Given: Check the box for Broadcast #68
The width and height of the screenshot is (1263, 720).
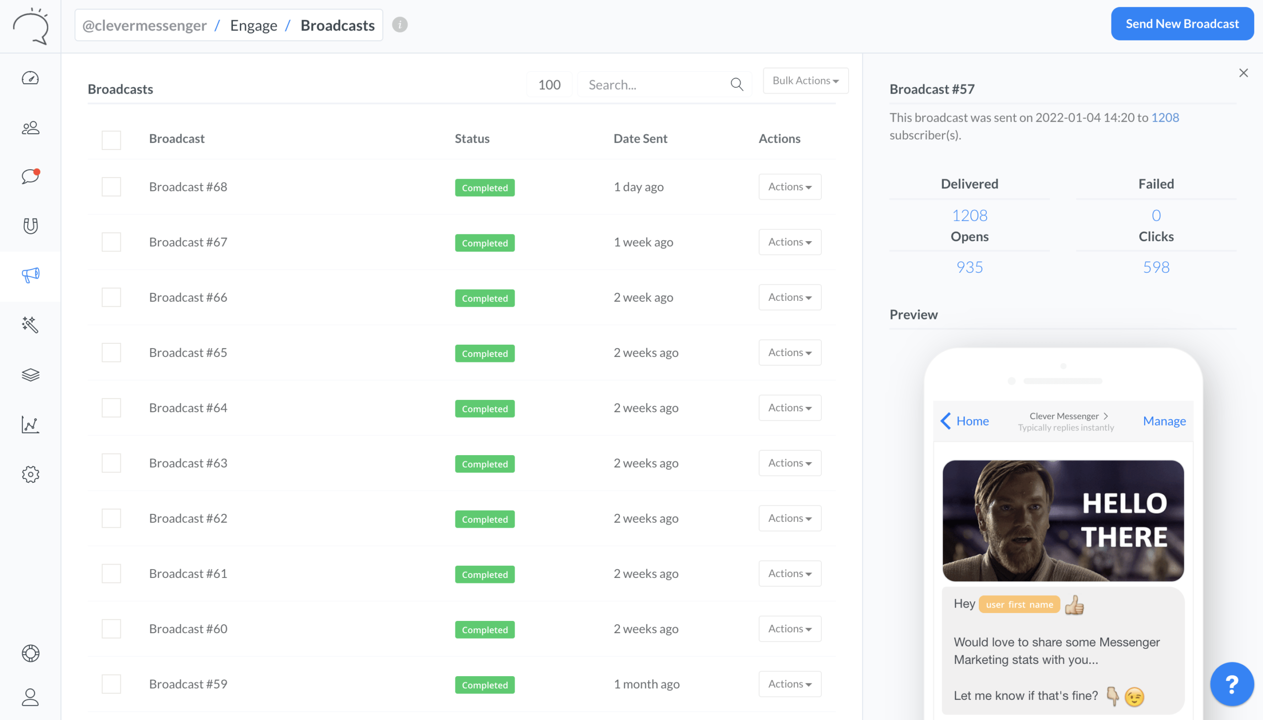Looking at the screenshot, I should click(111, 187).
